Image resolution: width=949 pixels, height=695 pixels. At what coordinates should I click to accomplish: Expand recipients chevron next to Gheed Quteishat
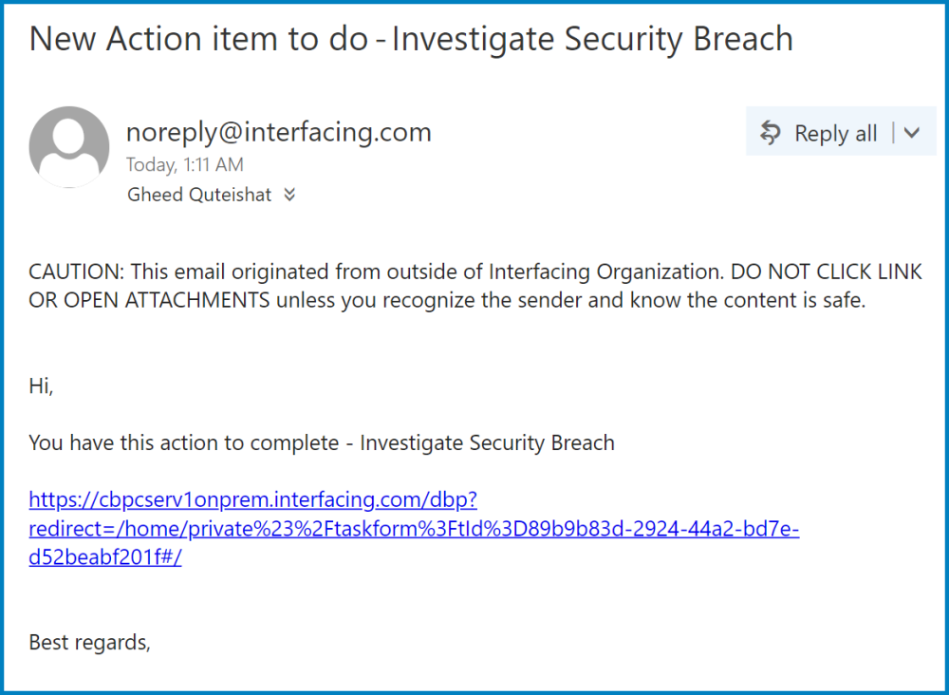pyautogui.click(x=289, y=195)
